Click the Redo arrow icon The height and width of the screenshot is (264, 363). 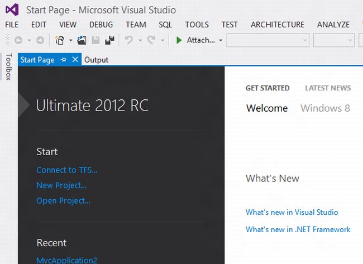(x=151, y=40)
